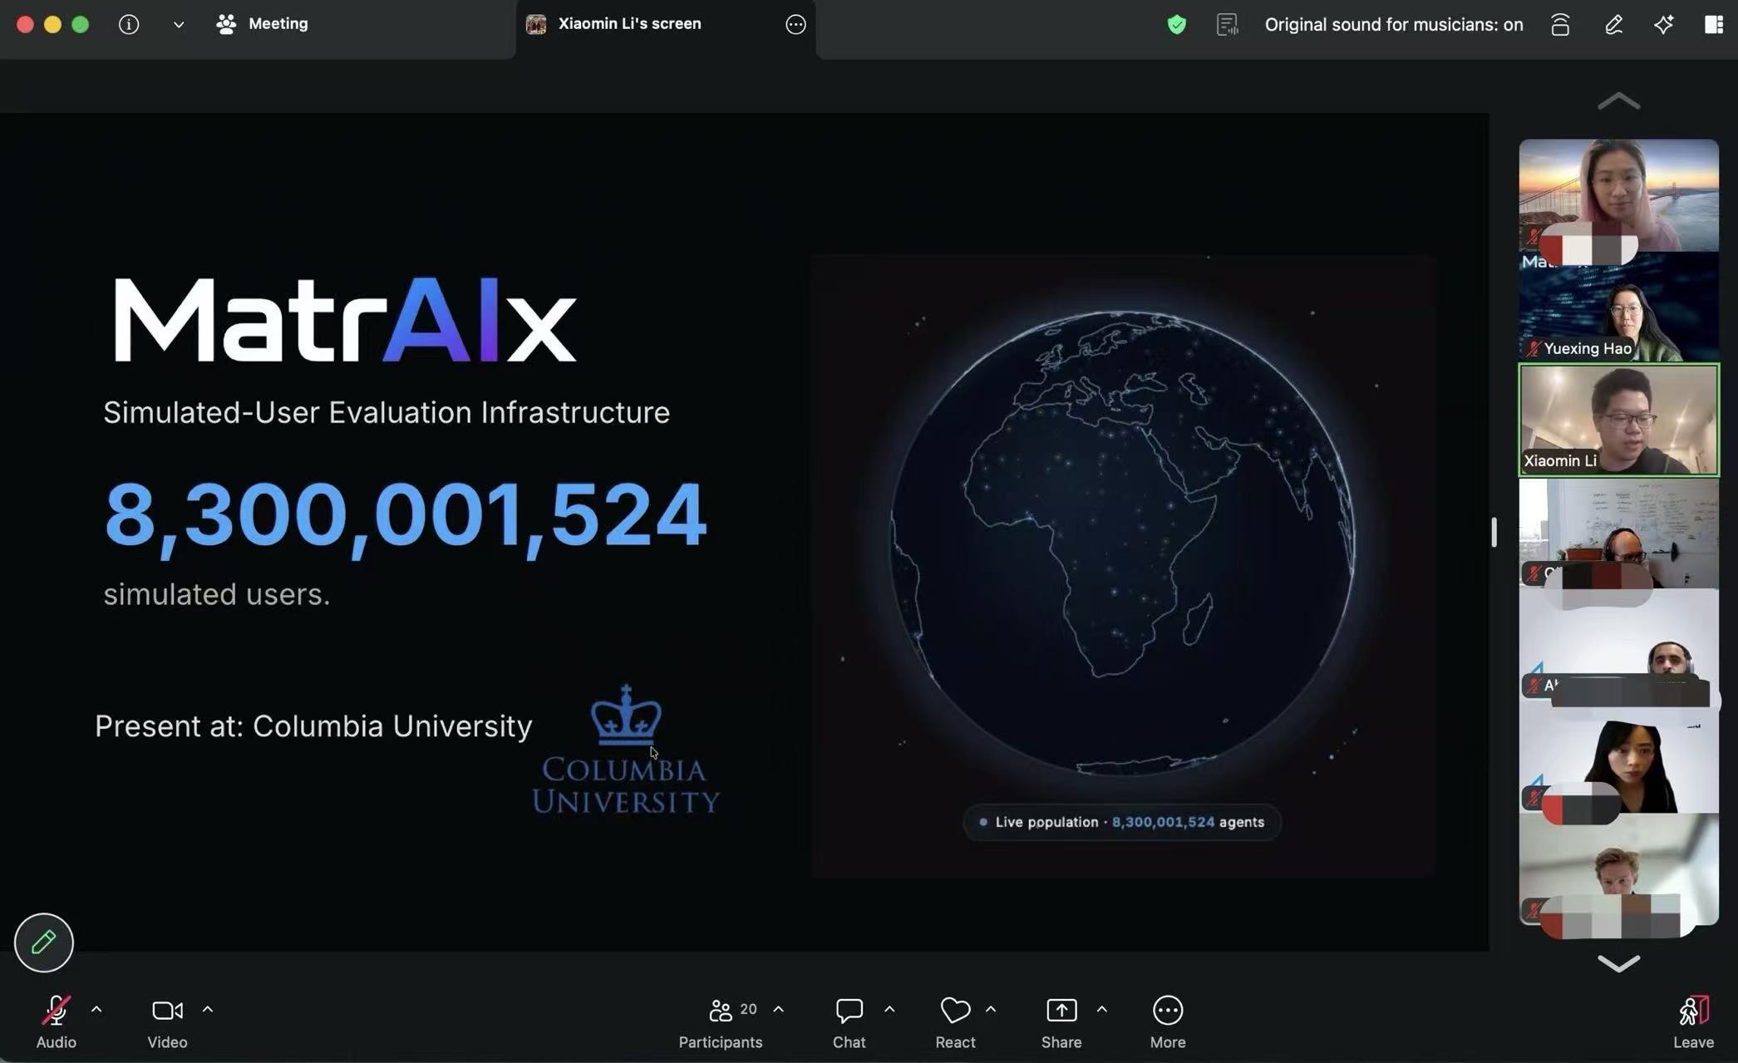
Task: Click the round green pencil annotation button
Action: pyautogui.click(x=44, y=942)
